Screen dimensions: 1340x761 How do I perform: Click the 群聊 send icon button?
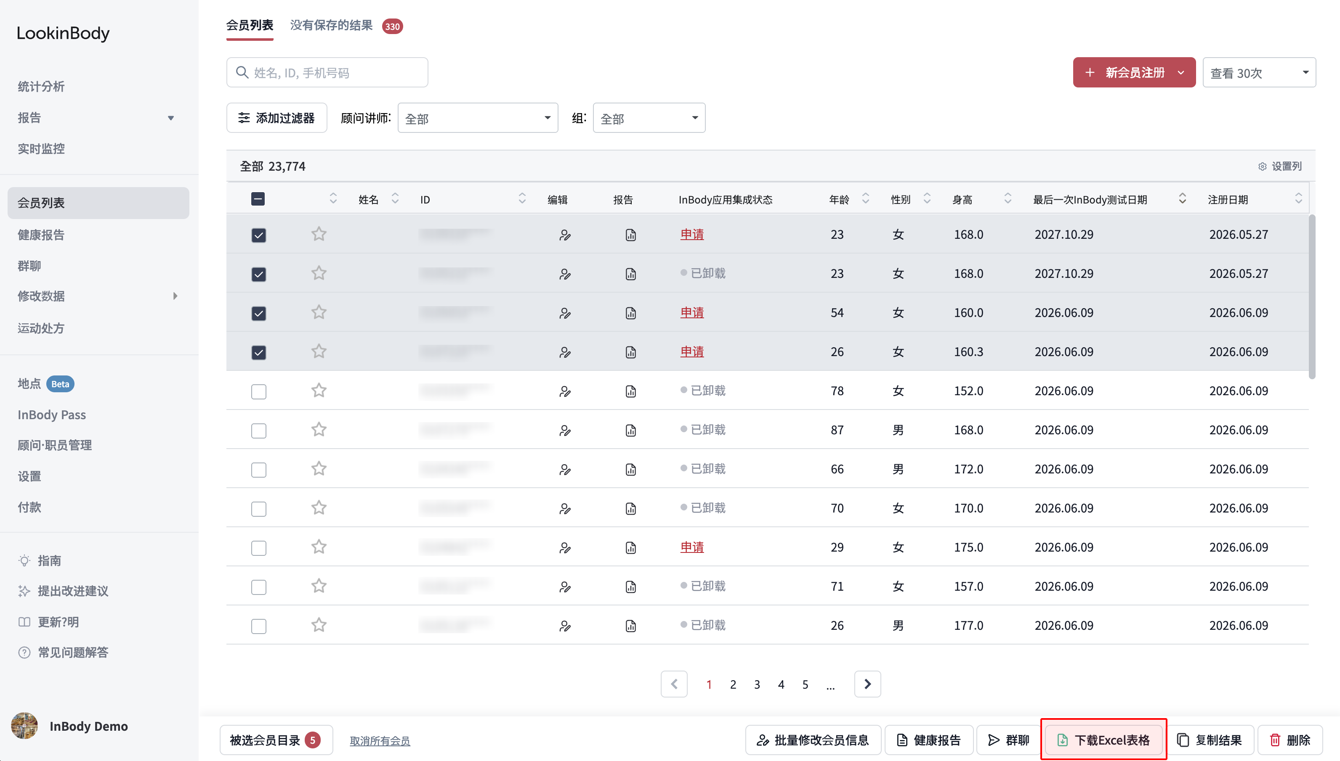(x=1008, y=740)
